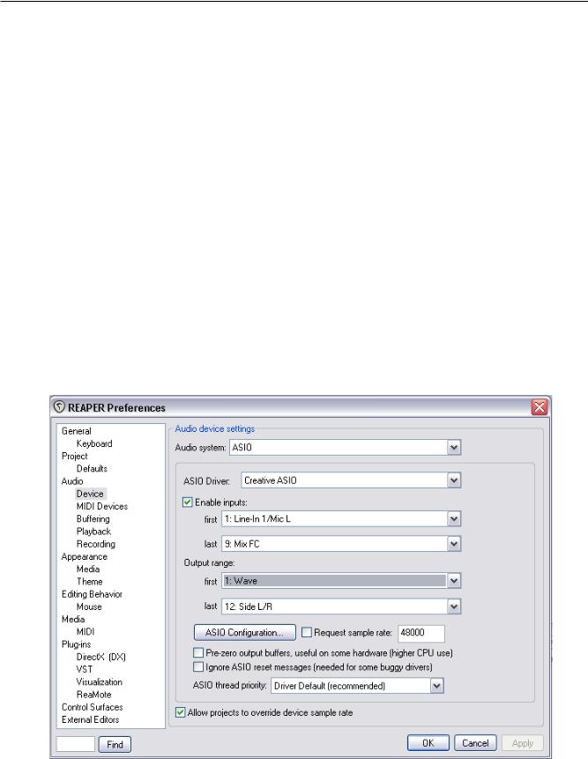The height and width of the screenshot is (759, 588).
Task: Select Theme in the preferences tree
Action: click(89, 581)
